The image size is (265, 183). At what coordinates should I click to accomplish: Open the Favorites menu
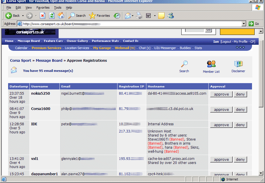pos(43,8)
